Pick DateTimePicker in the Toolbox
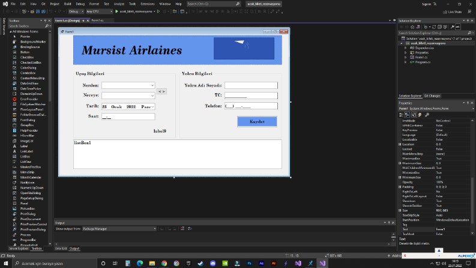This screenshot has height=268, width=476. tap(31, 89)
